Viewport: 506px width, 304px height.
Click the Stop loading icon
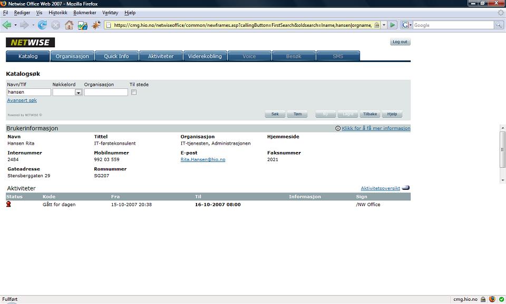point(55,25)
